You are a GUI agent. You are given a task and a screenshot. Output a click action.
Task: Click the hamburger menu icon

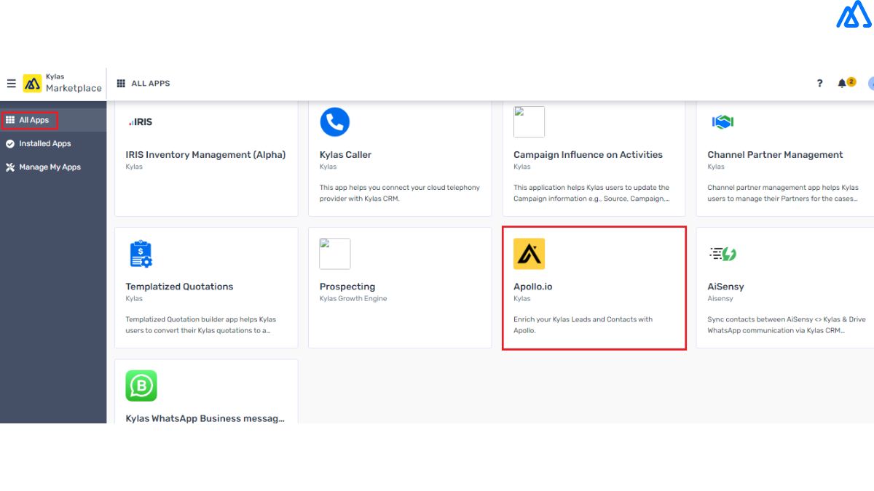click(x=12, y=83)
